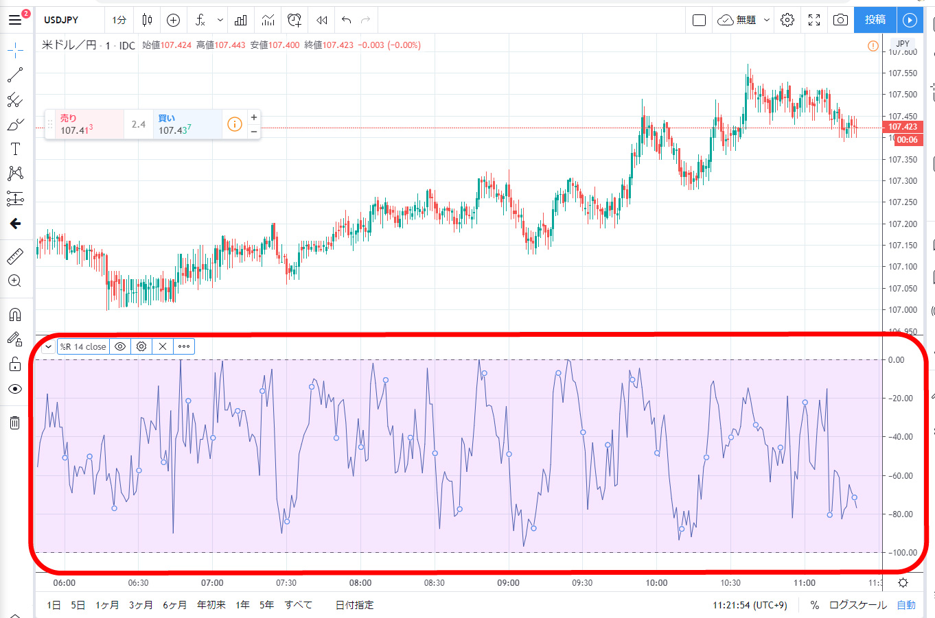Select the pitchfork drawing tool
Image resolution: width=935 pixels, height=618 pixels.
tap(15, 100)
